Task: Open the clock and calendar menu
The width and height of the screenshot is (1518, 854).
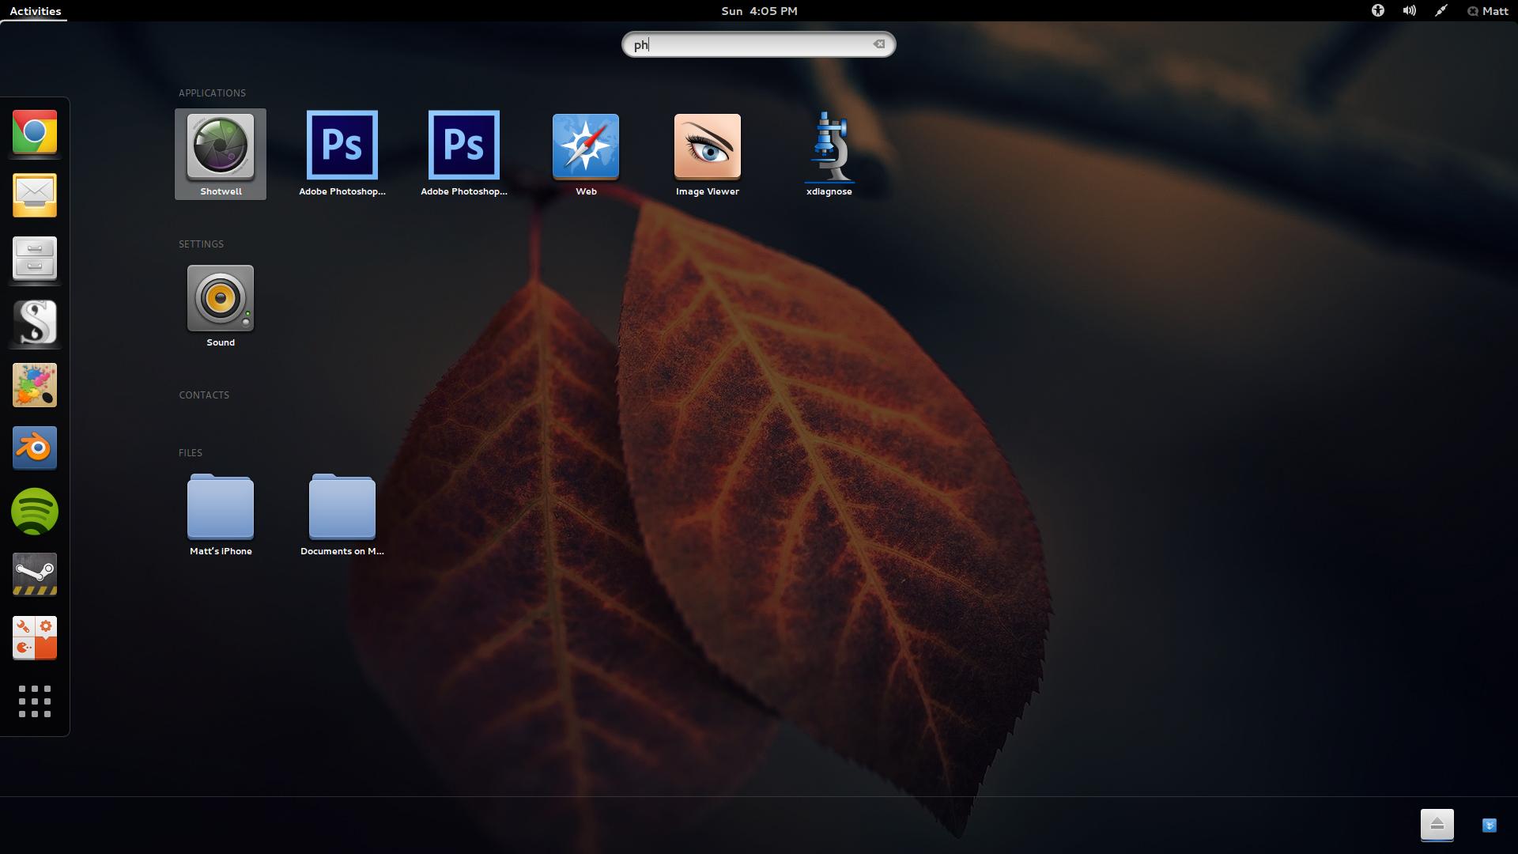Action: [x=759, y=11]
